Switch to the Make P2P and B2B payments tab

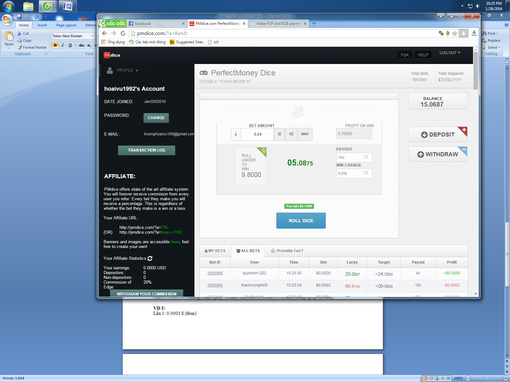click(x=279, y=24)
